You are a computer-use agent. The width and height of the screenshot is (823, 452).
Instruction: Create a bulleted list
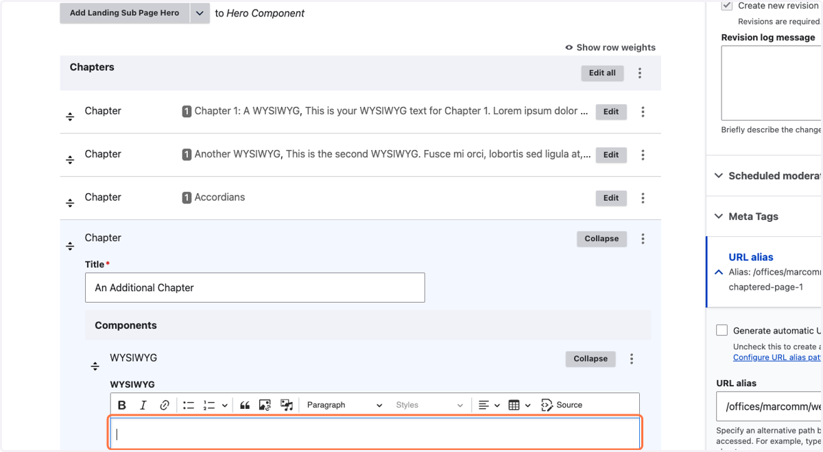click(x=189, y=405)
